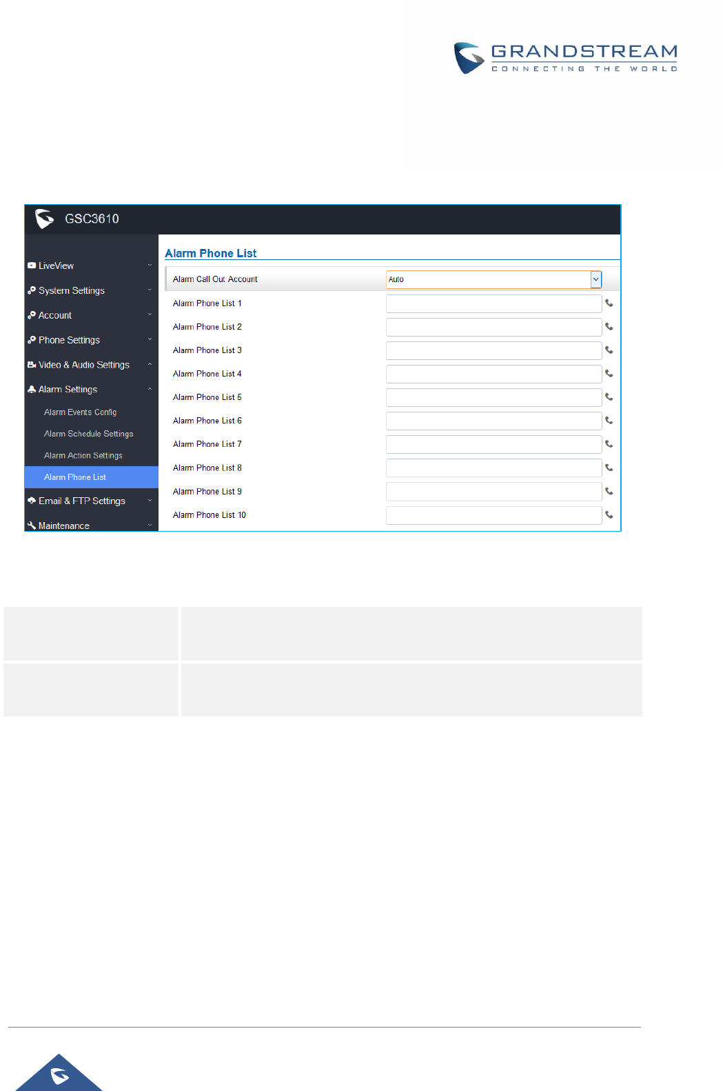Screen dimensions: 723x1091
Task: Focus the Alarm Phone List 9 field
Action: click(x=493, y=492)
